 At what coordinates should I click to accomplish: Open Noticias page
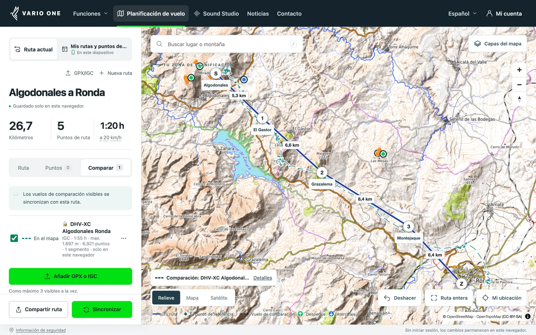click(x=258, y=13)
